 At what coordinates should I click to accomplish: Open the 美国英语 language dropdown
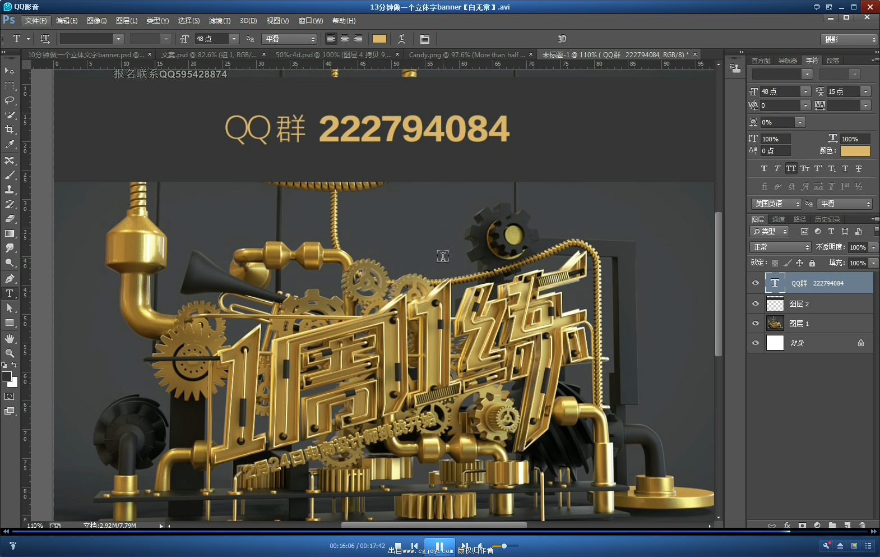pos(776,204)
